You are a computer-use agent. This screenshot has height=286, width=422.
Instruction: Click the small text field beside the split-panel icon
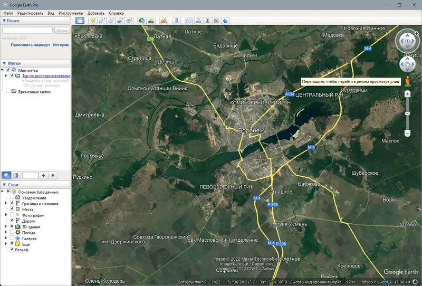(x=30, y=175)
